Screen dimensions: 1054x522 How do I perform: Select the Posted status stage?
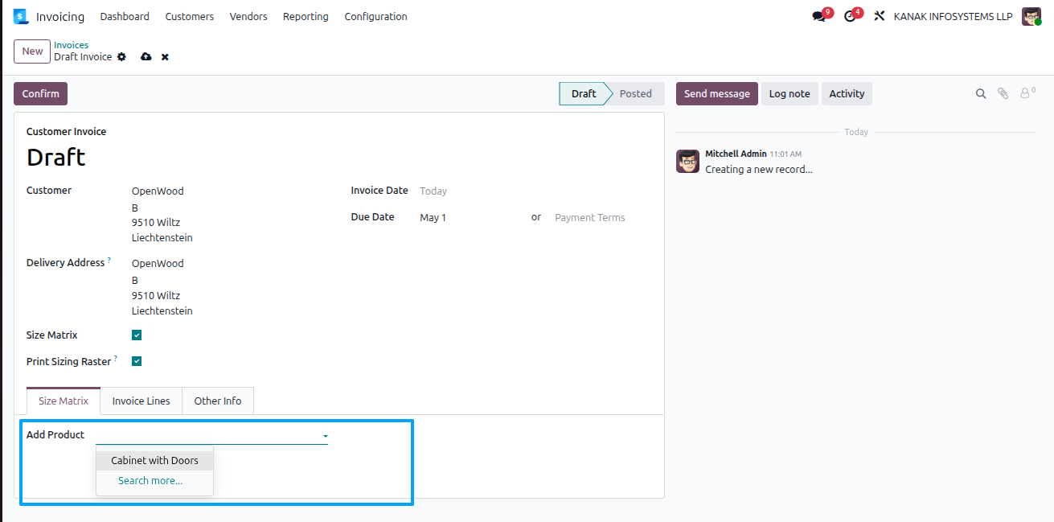pos(636,94)
